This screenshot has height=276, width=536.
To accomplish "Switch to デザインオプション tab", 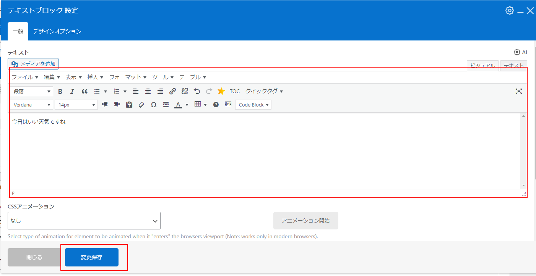I will pos(57,31).
